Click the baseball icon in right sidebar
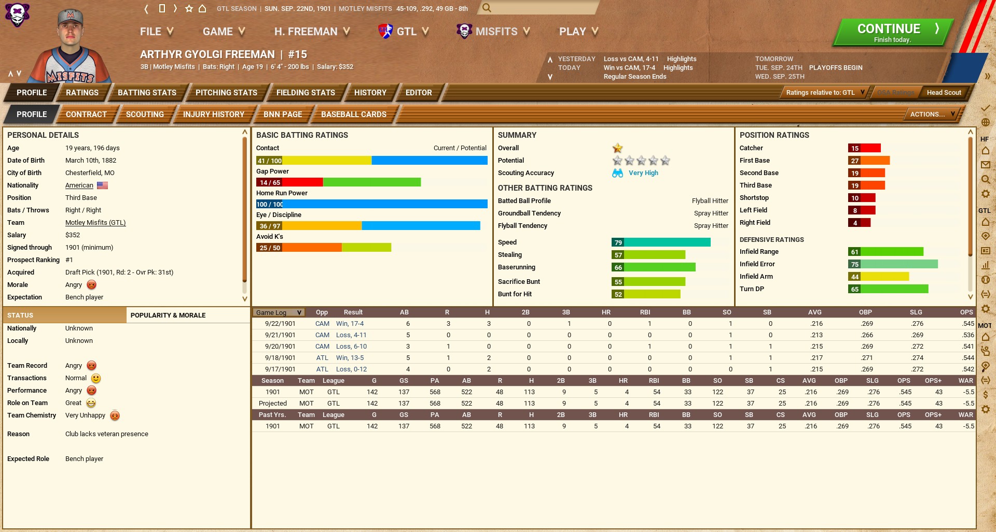 985,280
